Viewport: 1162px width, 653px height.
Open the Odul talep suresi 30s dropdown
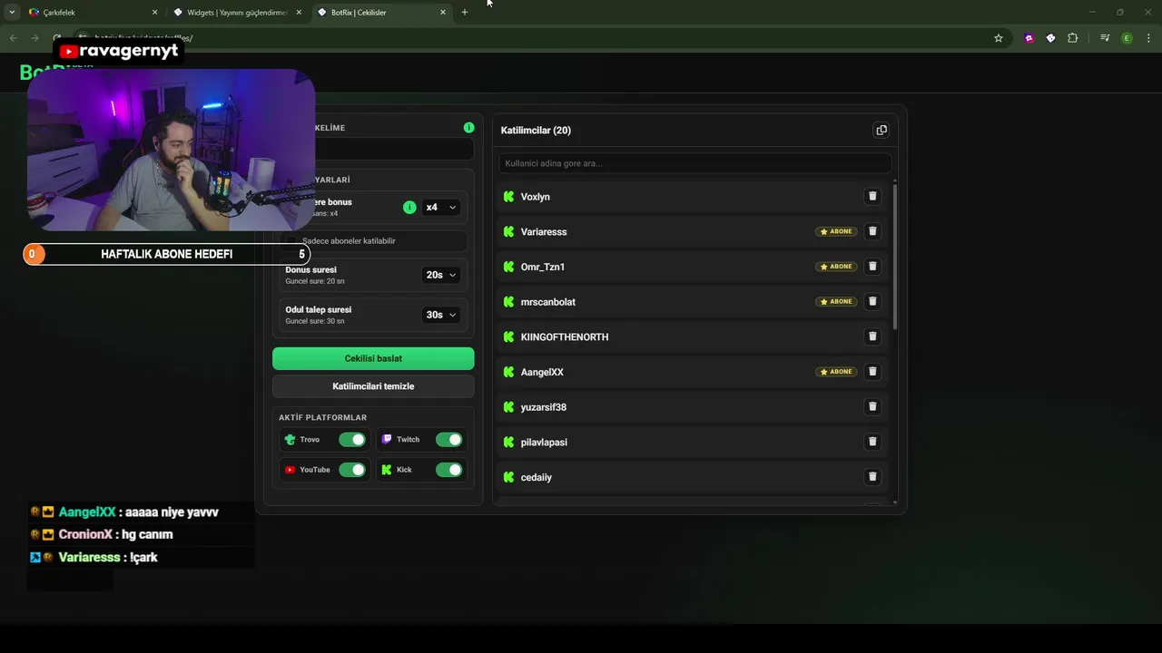[441, 315]
